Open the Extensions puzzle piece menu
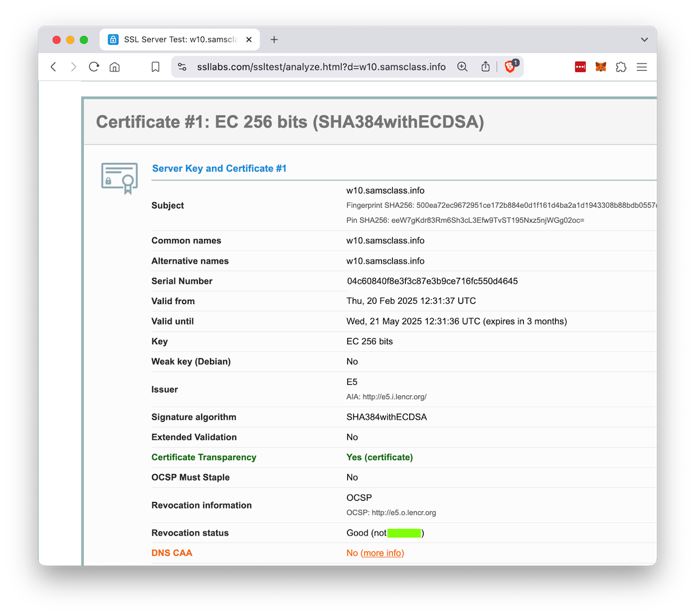The height and width of the screenshot is (616, 695). (621, 67)
